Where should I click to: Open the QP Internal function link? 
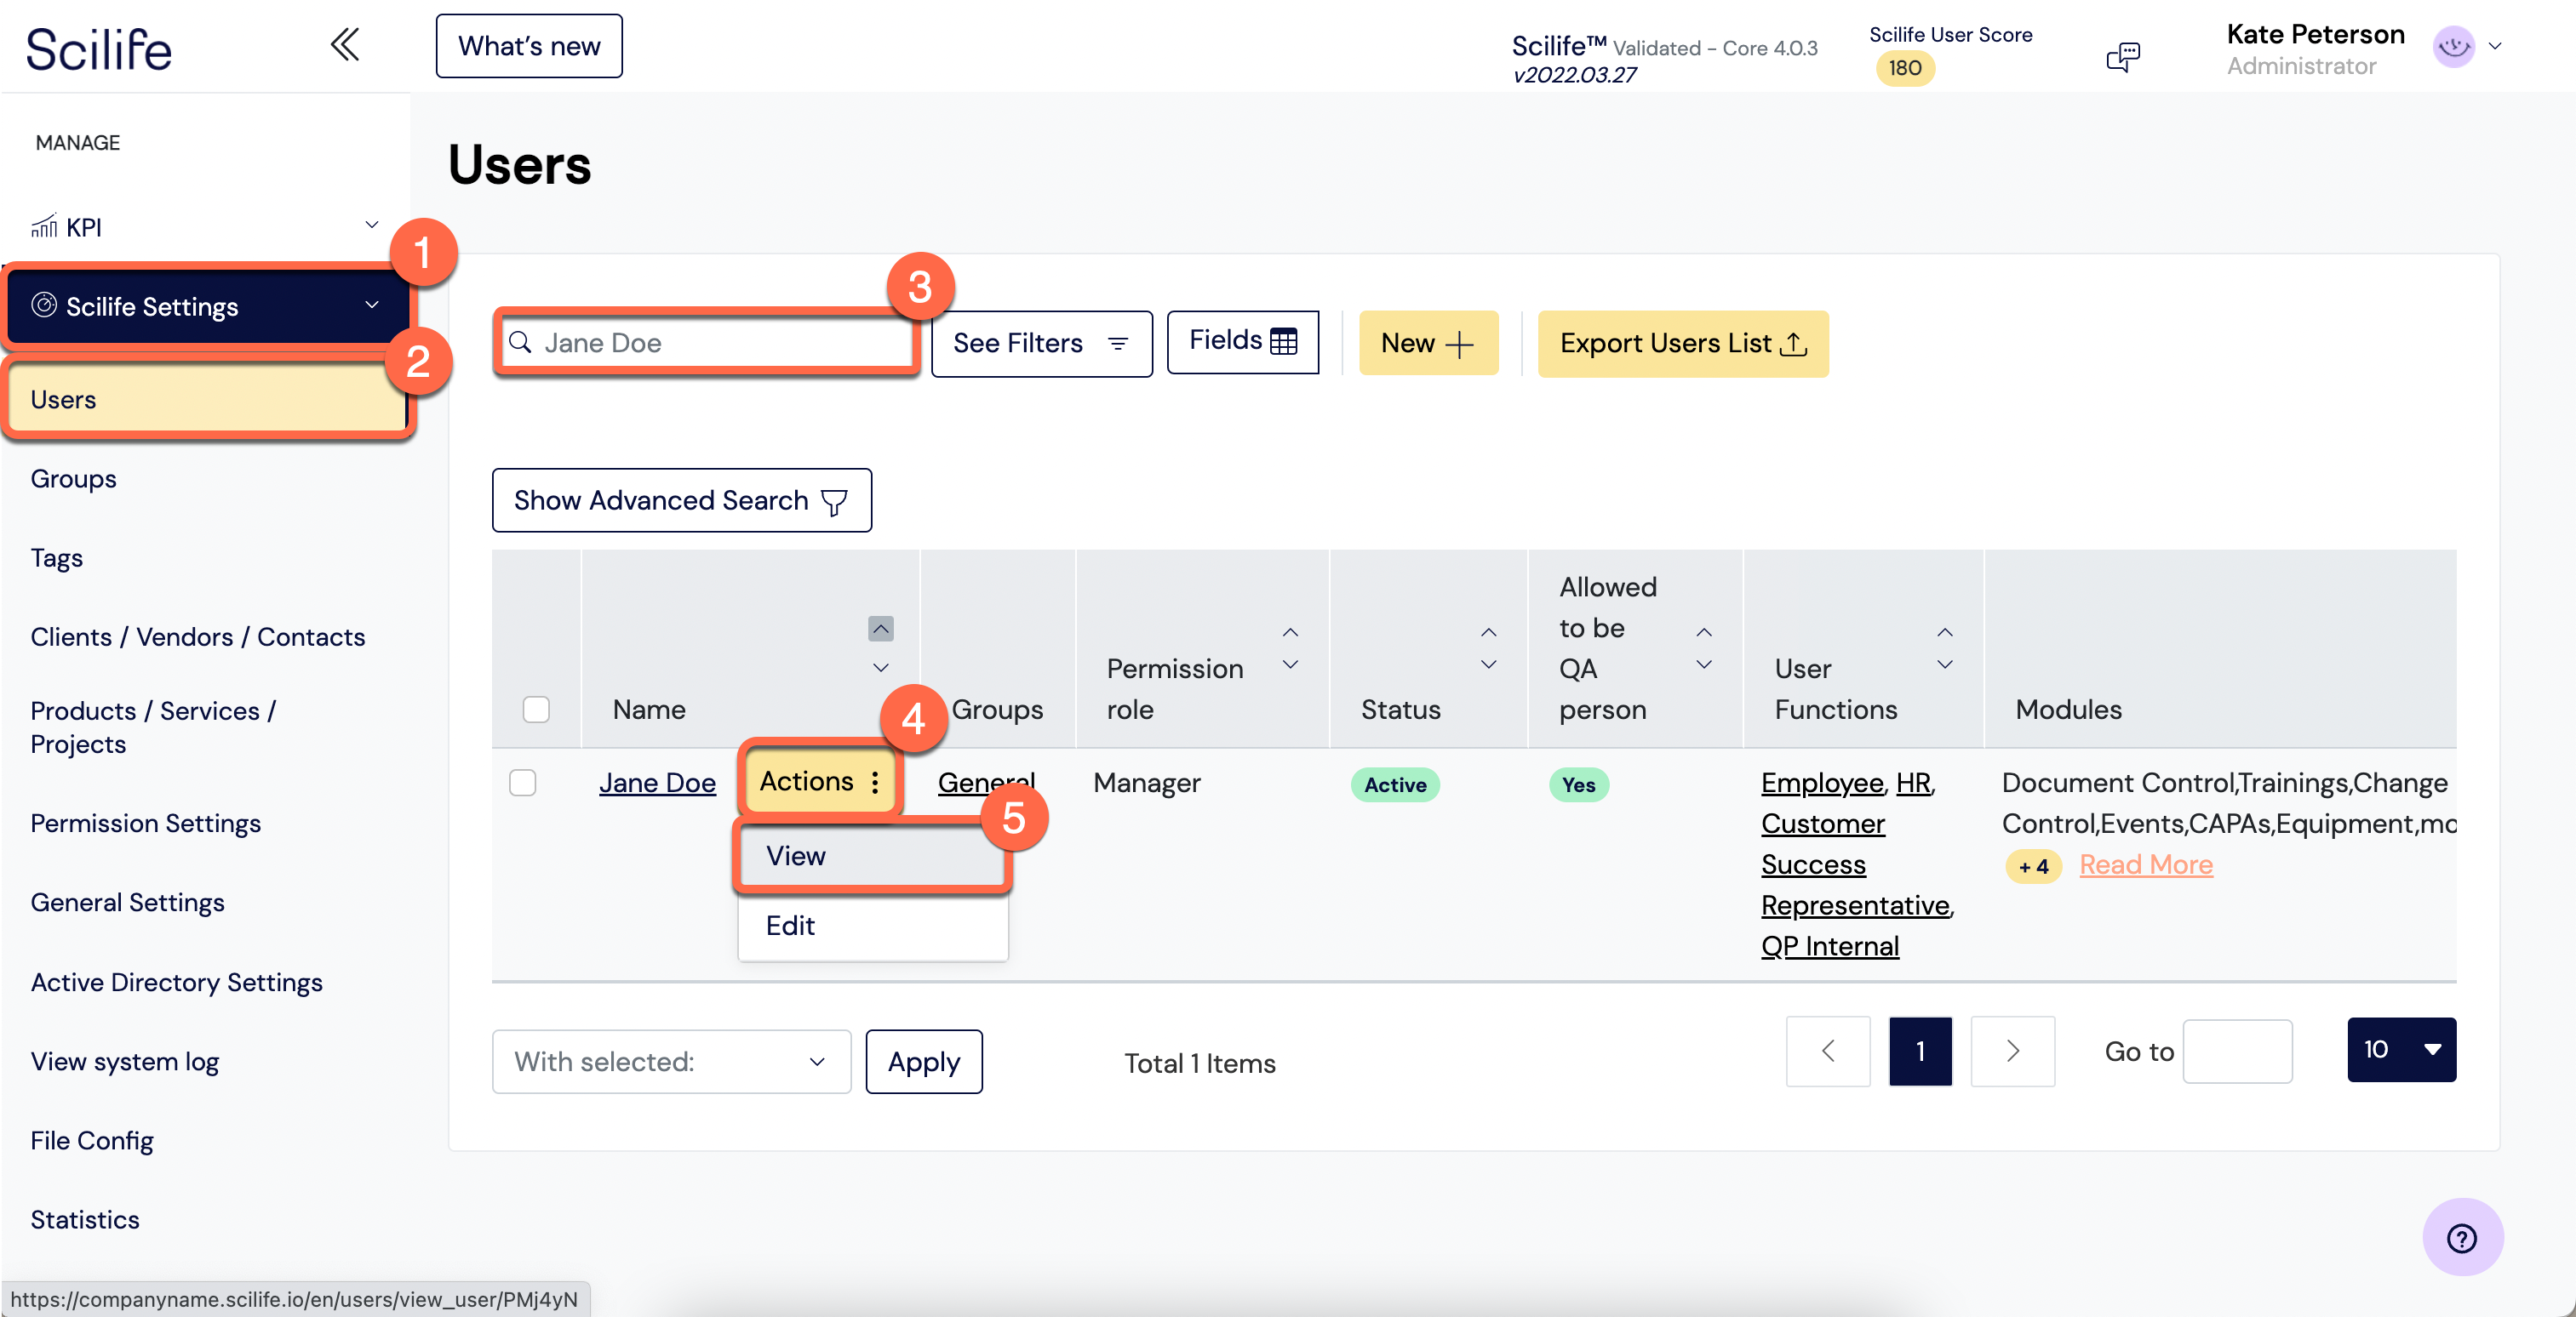[1829, 945]
